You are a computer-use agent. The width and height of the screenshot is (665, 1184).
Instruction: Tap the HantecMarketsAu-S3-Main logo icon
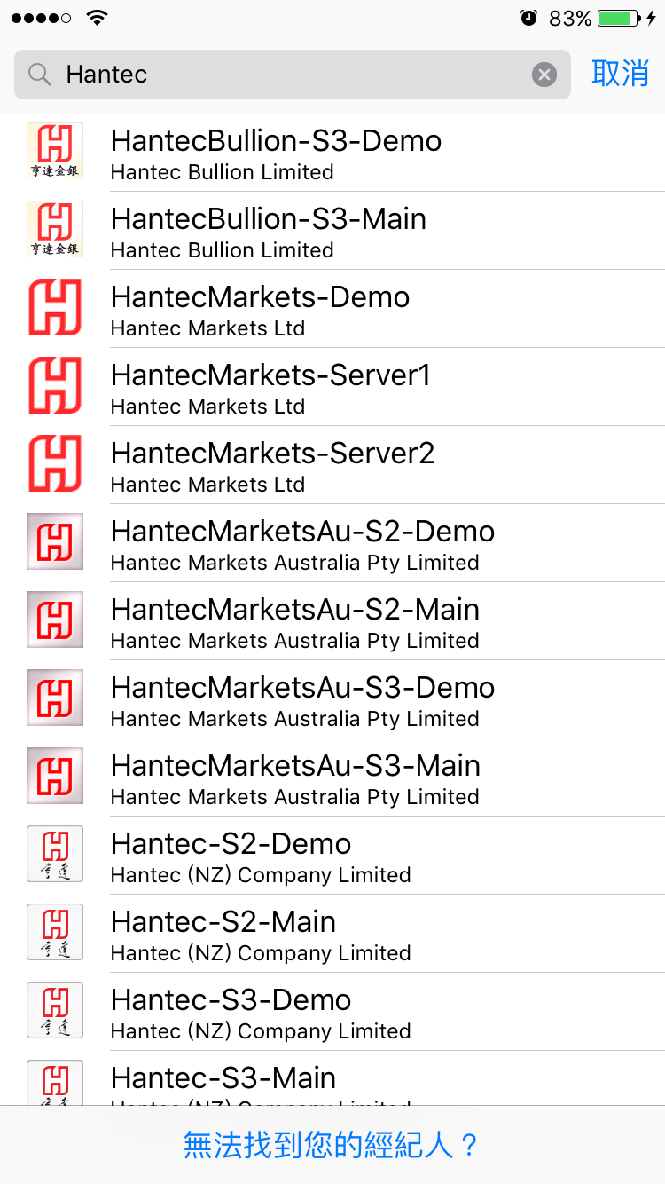point(55,777)
